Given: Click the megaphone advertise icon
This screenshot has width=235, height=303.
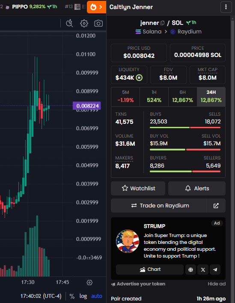Looking at the screenshot, I should (x=113, y=284).
